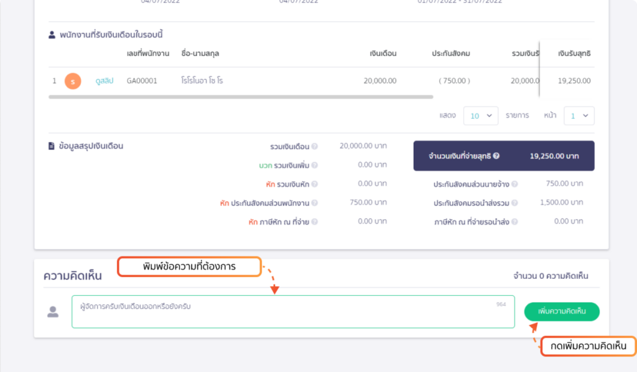This screenshot has height=372, width=637.
Task: Click the เงินเดือน column header
Action: tap(383, 53)
